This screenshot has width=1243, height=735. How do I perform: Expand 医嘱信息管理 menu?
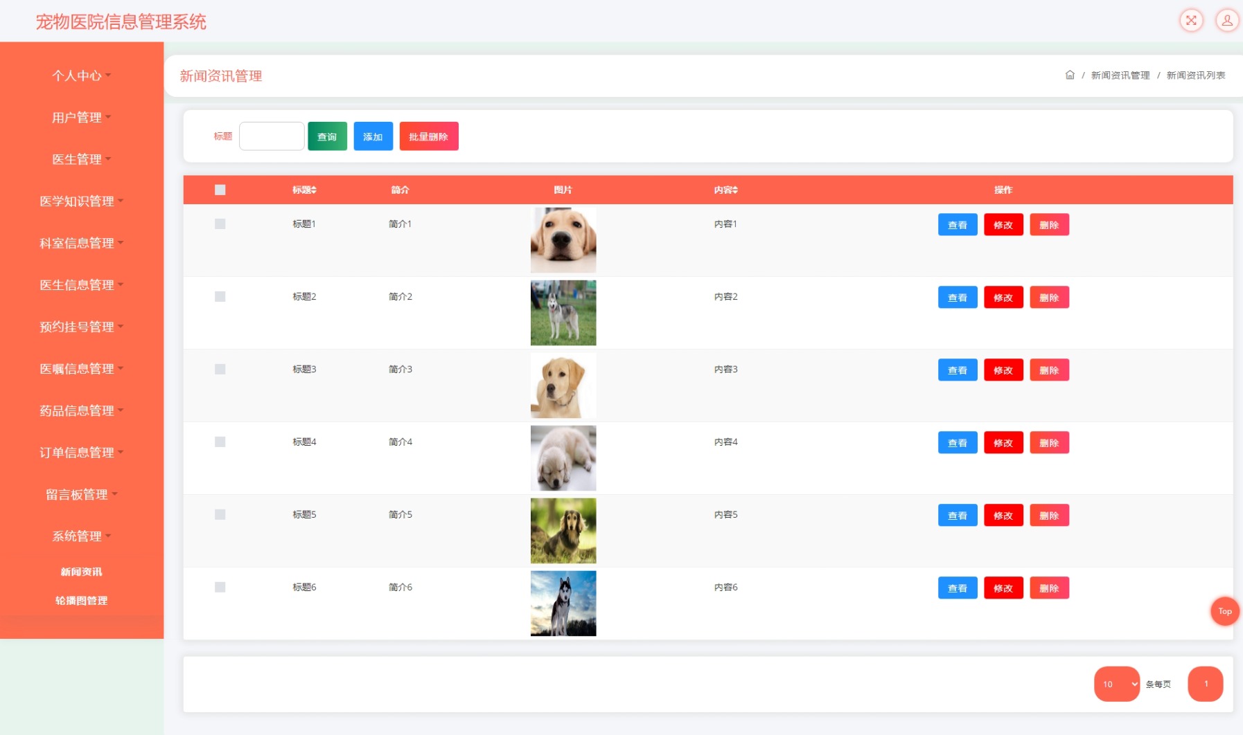click(x=82, y=369)
